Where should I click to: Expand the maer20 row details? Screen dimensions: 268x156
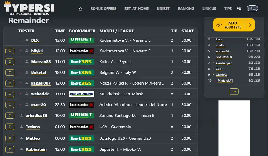tap(10, 105)
